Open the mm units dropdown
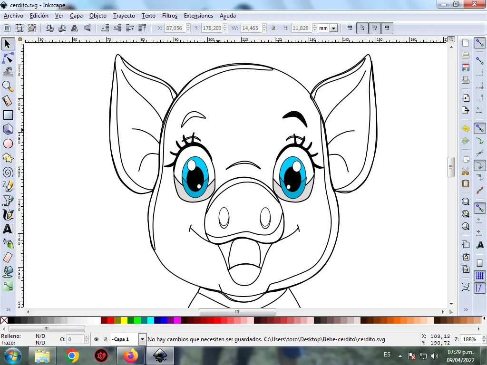The width and height of the screenshot is (487, 365). (333, 28)
